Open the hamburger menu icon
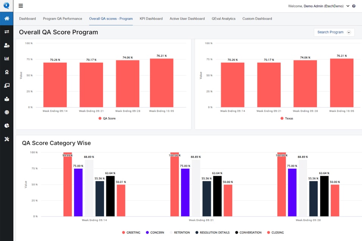362x241 pixels. (21, 6)
